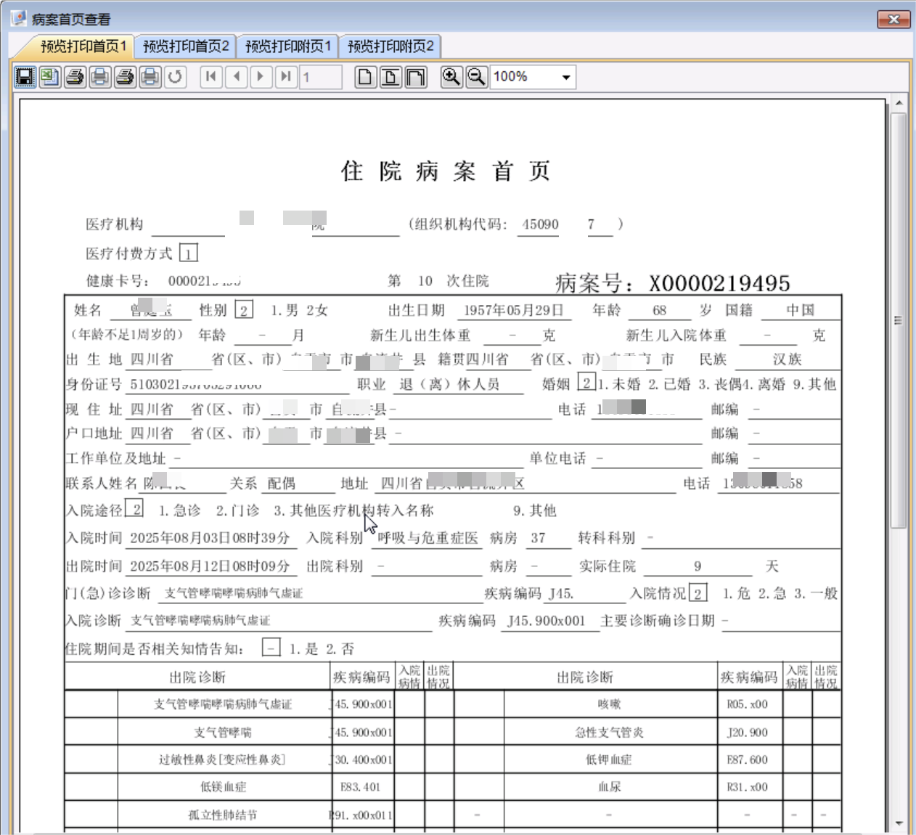
Task: Switch to 预览打印首页2 tab
Action: tap(186, 46)
